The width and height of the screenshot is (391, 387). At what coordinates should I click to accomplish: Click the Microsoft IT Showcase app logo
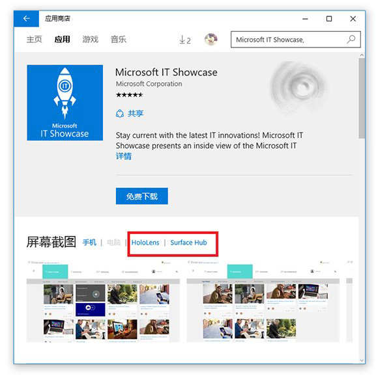click(x=65, y=103)
